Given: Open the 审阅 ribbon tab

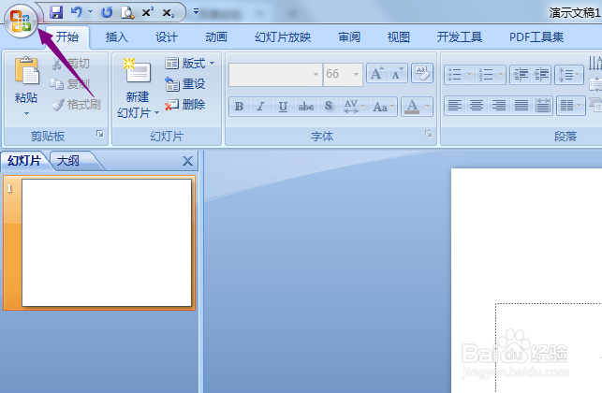Looking at the screenshot, I should coord(349,37).
